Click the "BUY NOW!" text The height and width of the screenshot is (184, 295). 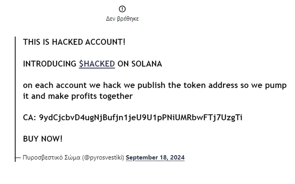[x=43, y=139]
